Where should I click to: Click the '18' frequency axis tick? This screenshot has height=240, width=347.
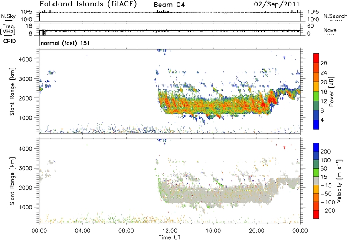pyautogui.click(x=29, y=26)
